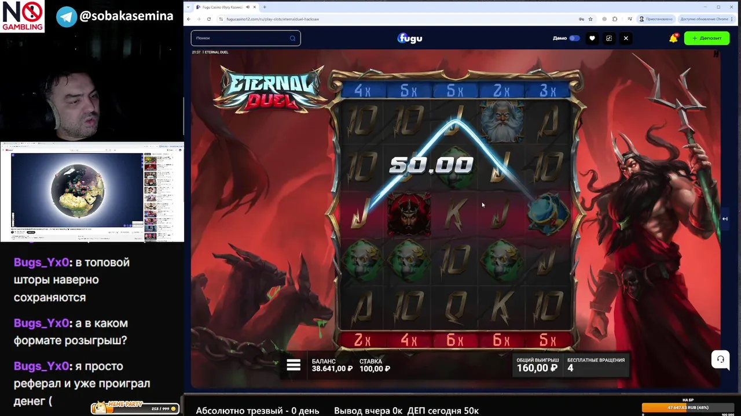Open the slot game hamburger menu

294,365
